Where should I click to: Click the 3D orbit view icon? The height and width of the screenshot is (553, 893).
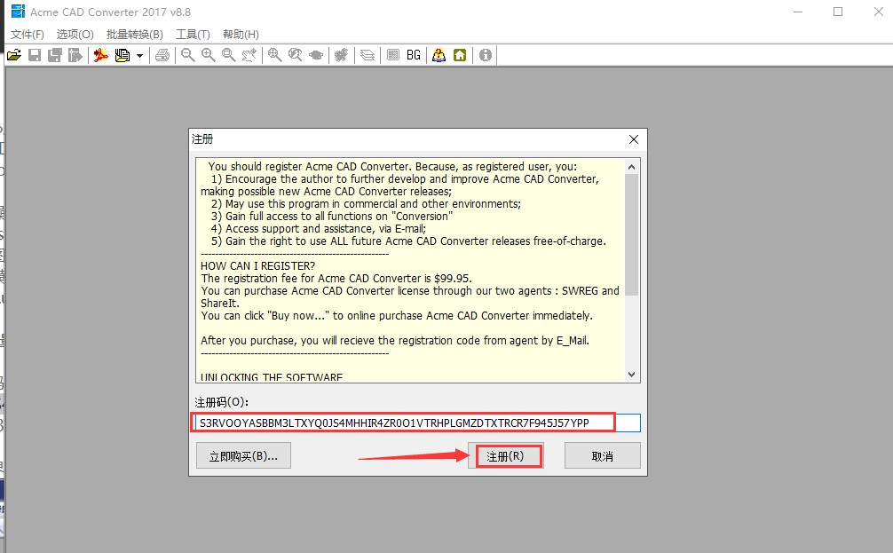coord(315,55)
